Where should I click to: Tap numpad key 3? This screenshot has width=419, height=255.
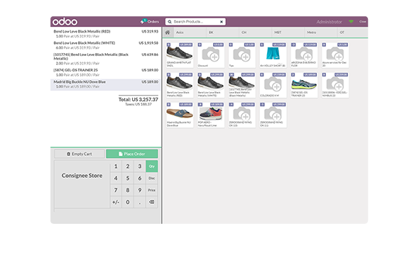point(140,166)
